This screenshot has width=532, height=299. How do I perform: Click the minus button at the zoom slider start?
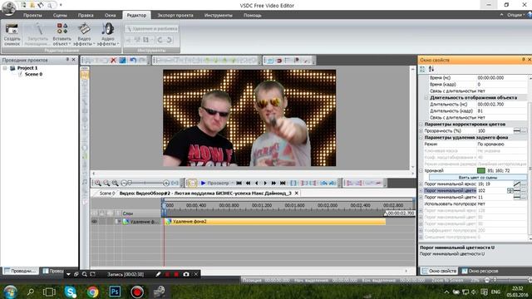124,183
